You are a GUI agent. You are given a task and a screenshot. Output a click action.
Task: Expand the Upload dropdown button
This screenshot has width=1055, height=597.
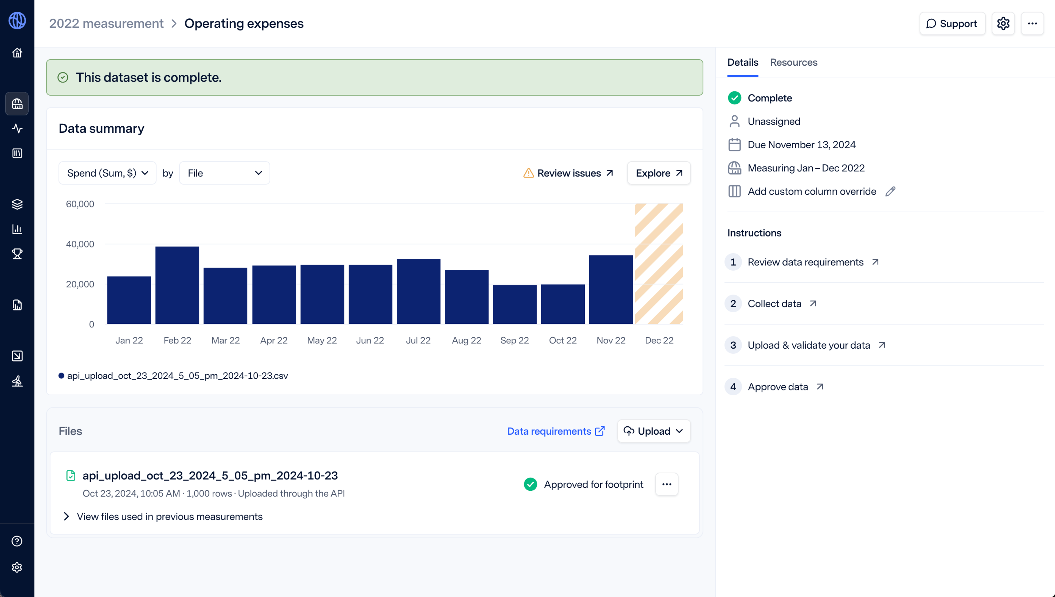(654, 431)
